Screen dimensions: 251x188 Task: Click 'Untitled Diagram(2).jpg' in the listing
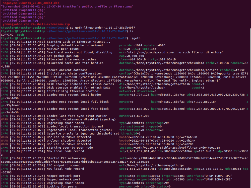click(x=23, y=14)
